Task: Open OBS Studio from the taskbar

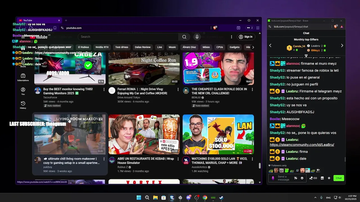Action: point(197,198)
